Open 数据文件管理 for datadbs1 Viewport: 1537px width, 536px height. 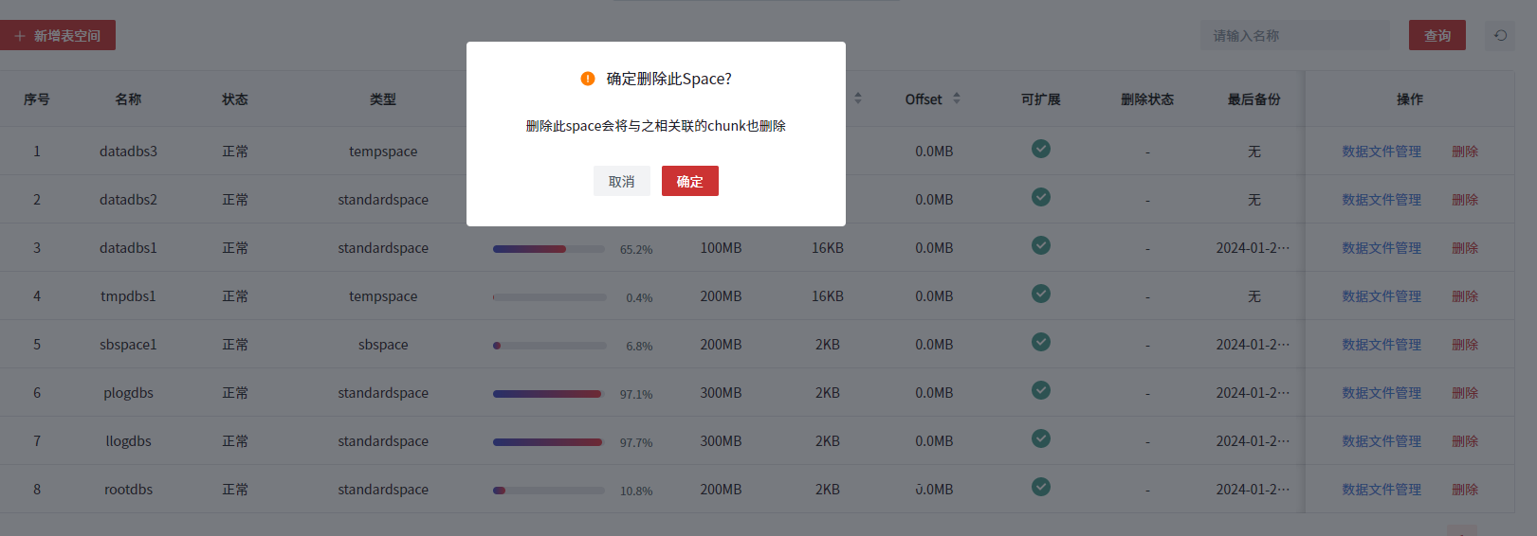tap(1381, 248)
